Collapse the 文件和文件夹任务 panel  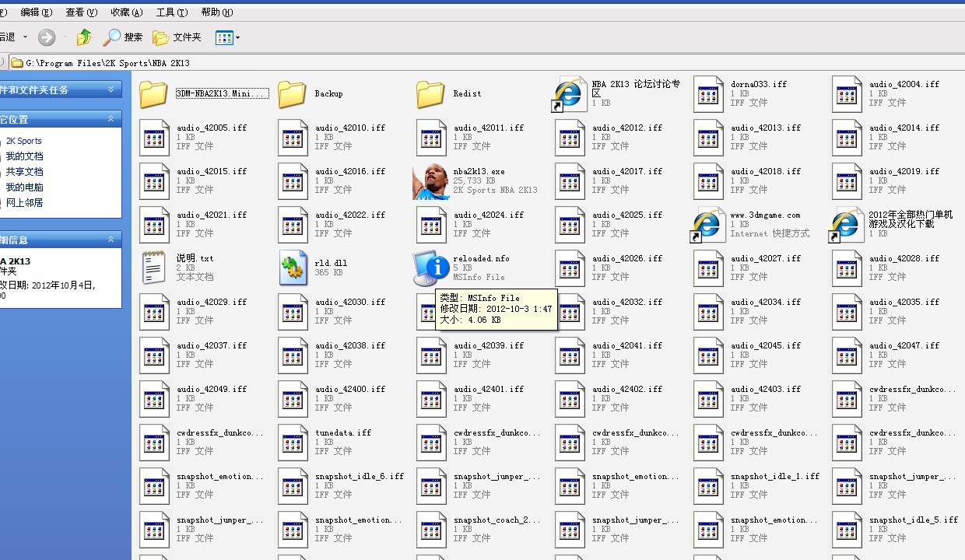[x=111, y=89]
